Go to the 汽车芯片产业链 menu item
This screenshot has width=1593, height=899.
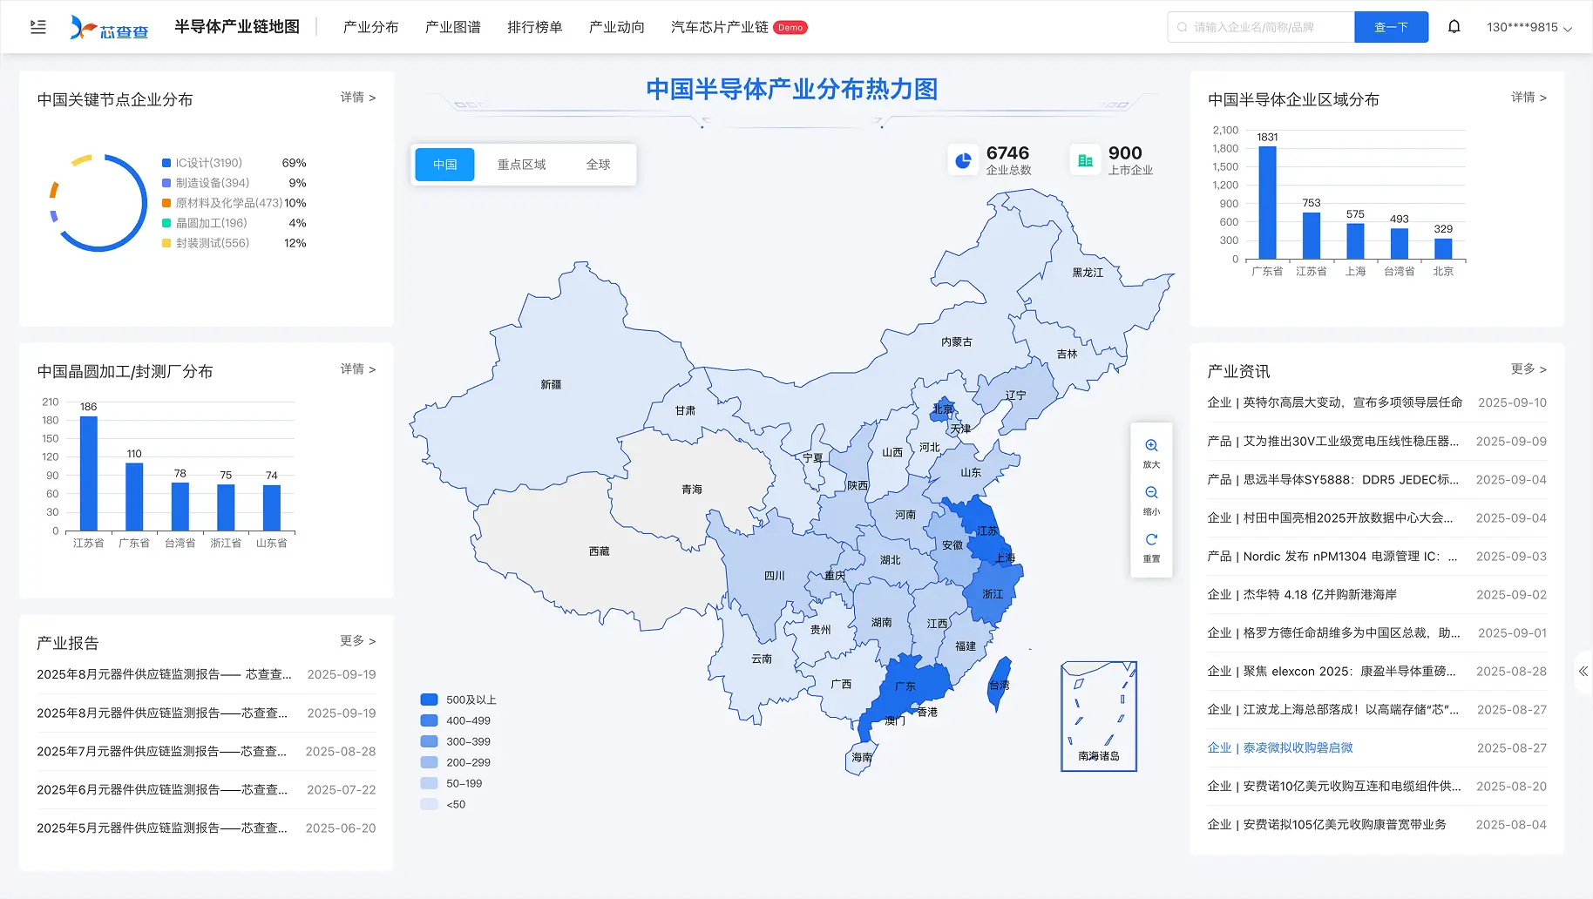719,27
